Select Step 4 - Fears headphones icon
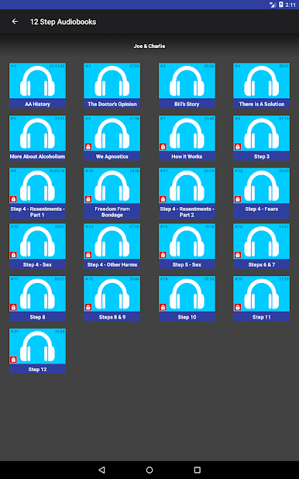Screen dimensions: 299x479 click(262, 186)
